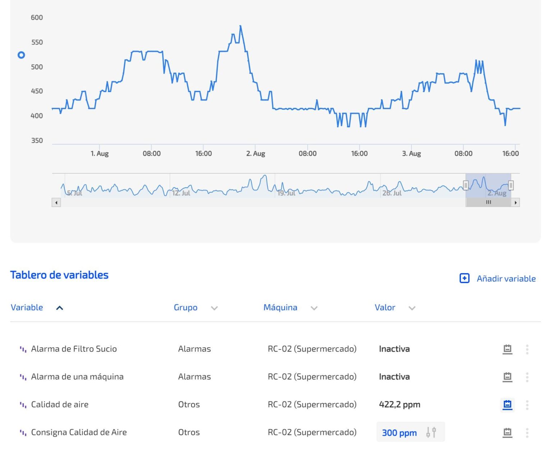The image size is (552, 449).
Task: Collapse the Variable column sort chevron
Action: tap(60, 308)
